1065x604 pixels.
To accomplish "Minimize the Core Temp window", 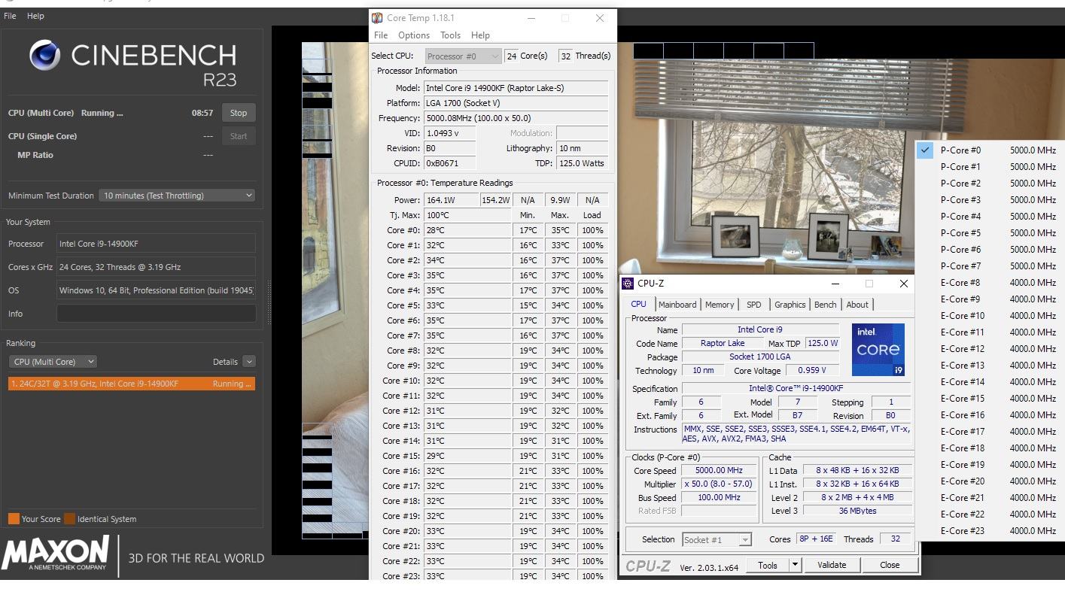I will tap(531, 18).
